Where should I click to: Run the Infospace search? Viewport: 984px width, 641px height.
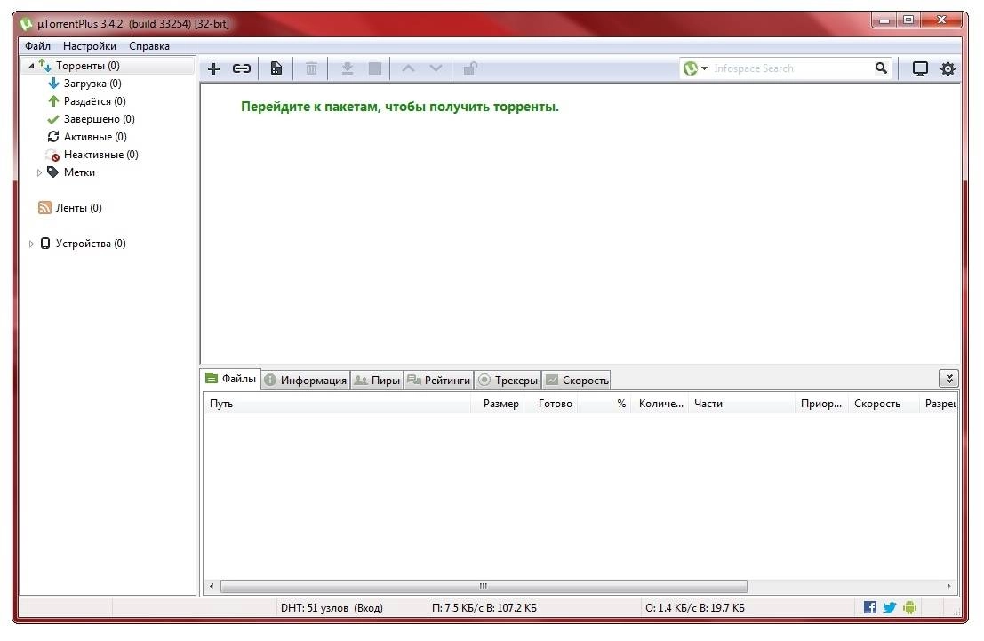pos(881,68)
